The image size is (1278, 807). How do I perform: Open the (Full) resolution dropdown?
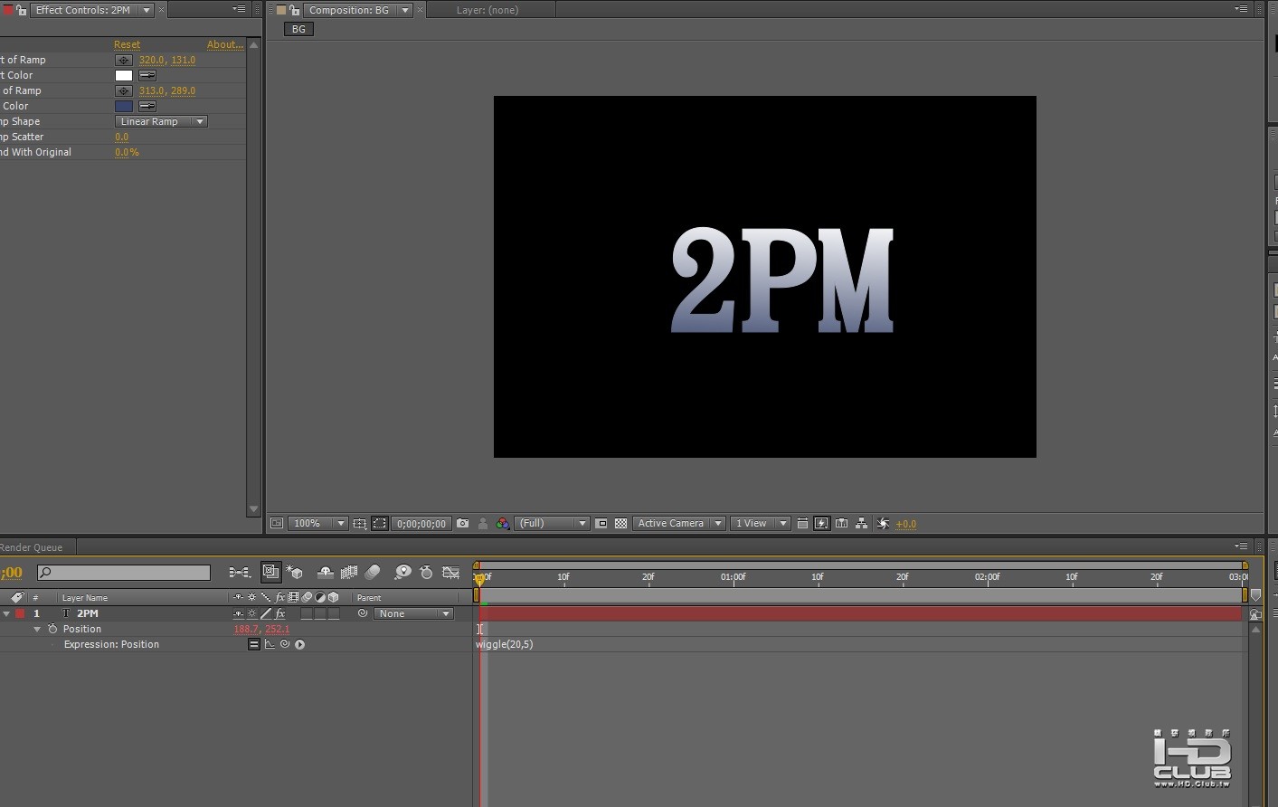(553, 524)
